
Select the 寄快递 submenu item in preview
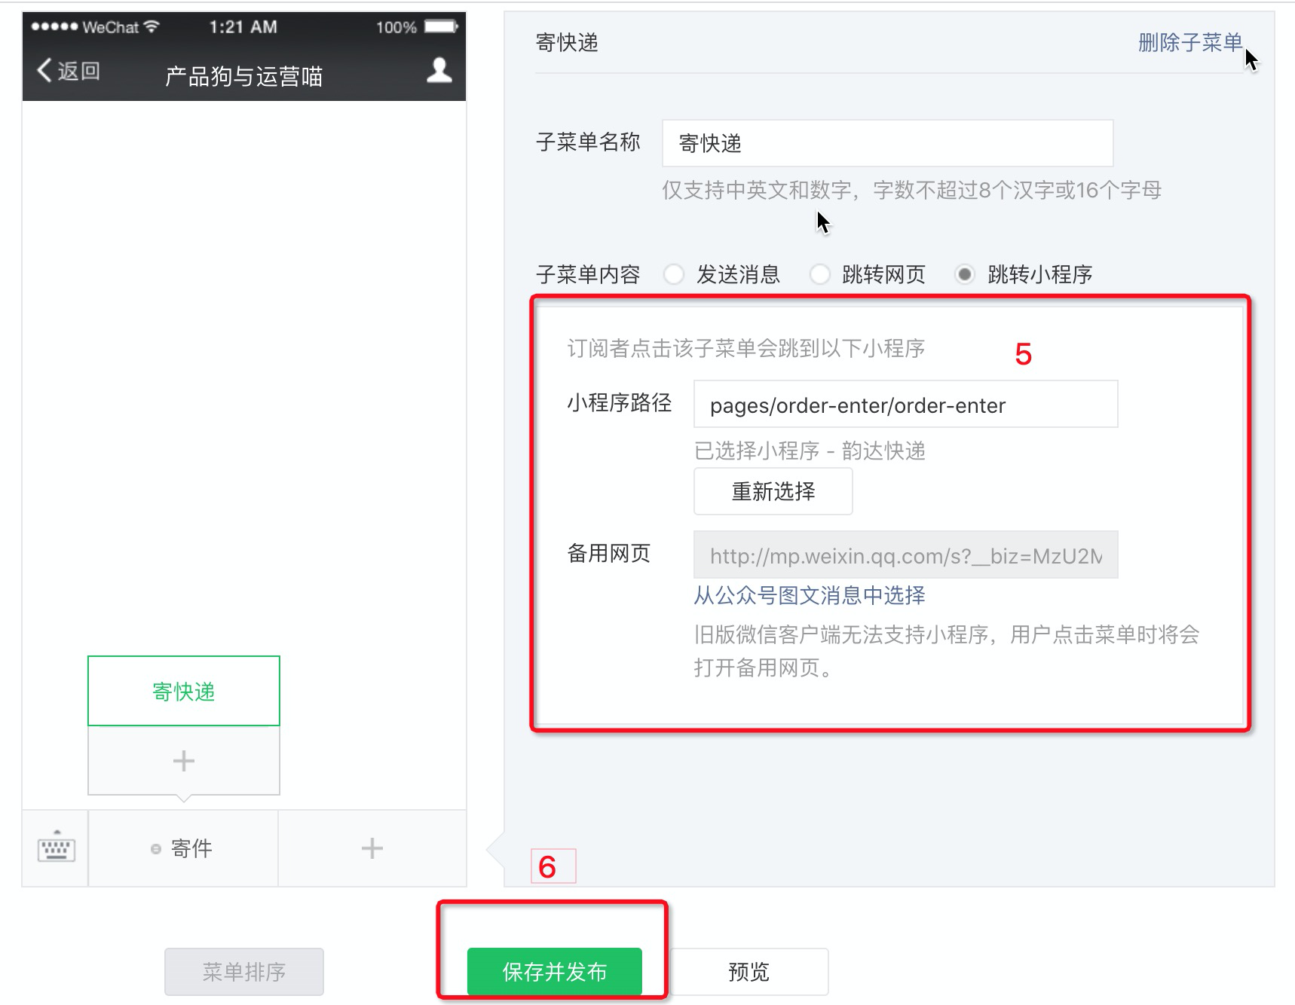pyautogui.click(x=184, y=691)
